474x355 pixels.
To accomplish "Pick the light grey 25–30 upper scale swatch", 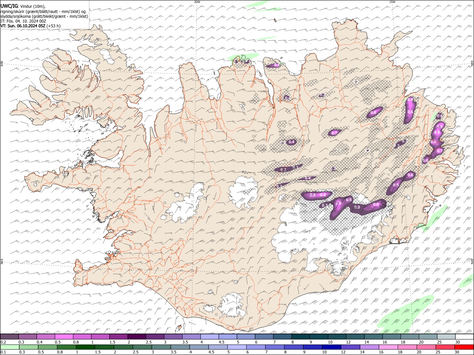I will click(x=446, y=337).
